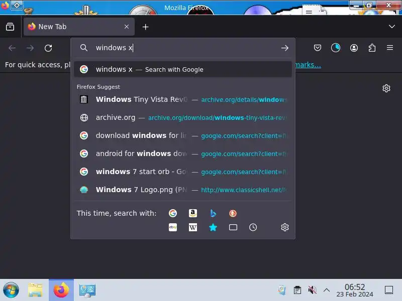Go forward with the forward arrow
402x301 pixels.
(x=30, y=48)
